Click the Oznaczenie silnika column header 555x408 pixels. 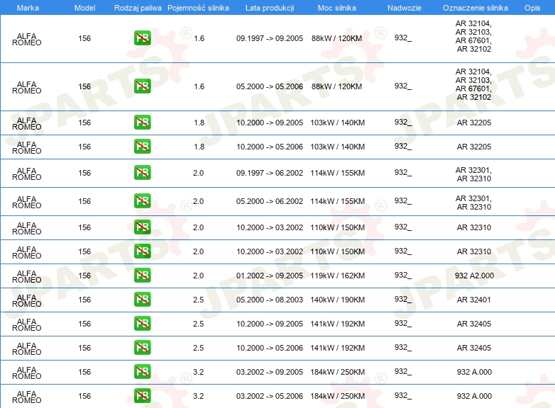(x=475, y=7)
